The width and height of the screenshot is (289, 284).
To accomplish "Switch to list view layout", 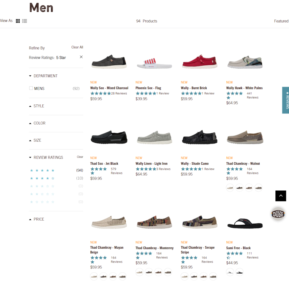I will pyautogui.click(x=24, y=21).
